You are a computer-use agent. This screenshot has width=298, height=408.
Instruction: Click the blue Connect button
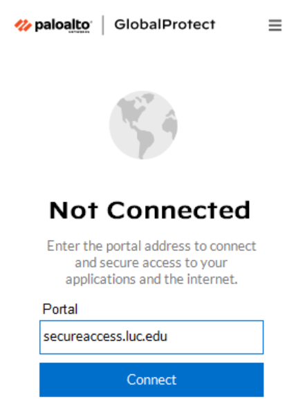(x=151, y=380)
